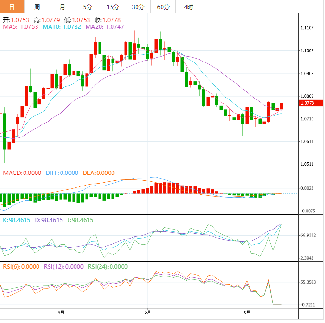
Task: Click the 1.0611 price axis label
Action: coord(307,142)
